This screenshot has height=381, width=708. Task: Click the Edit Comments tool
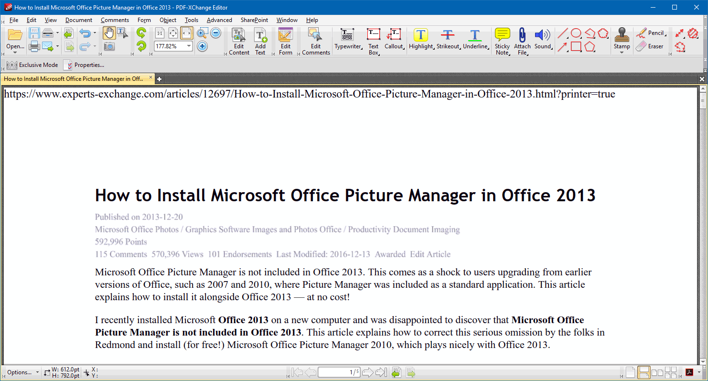tap(316, 42)
